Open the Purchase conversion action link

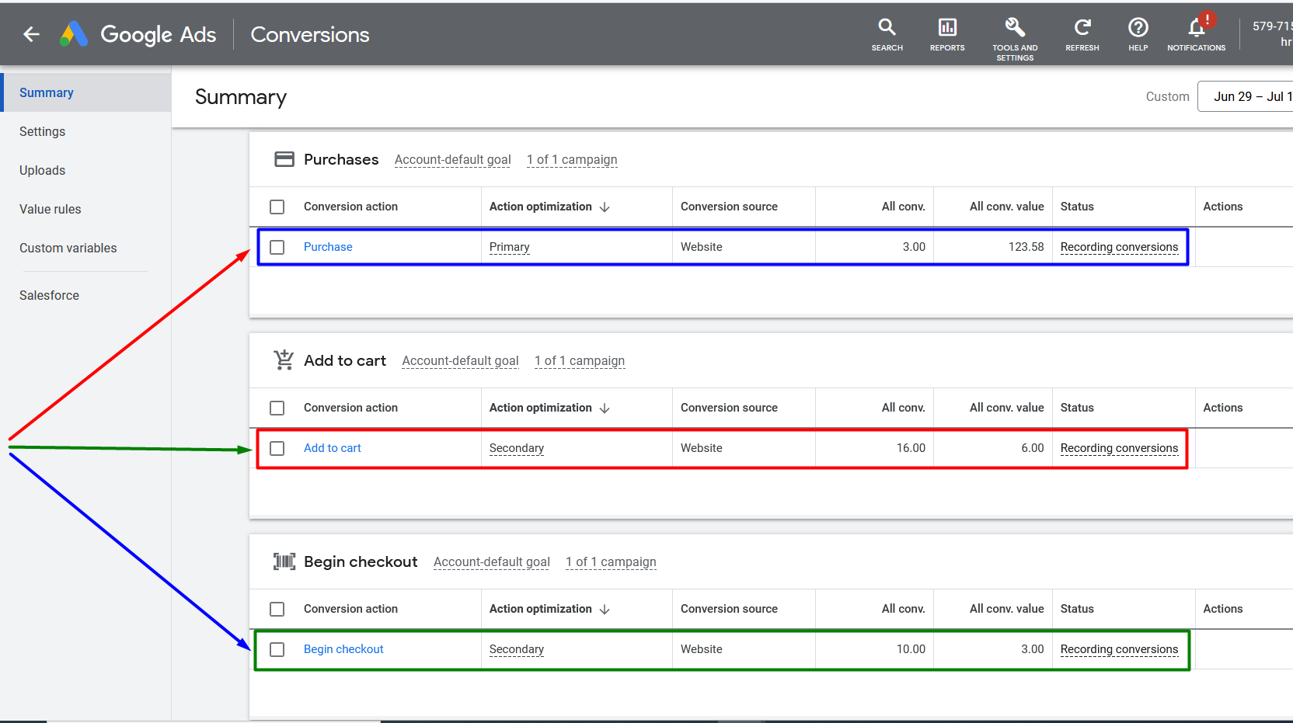pos(328,247)
